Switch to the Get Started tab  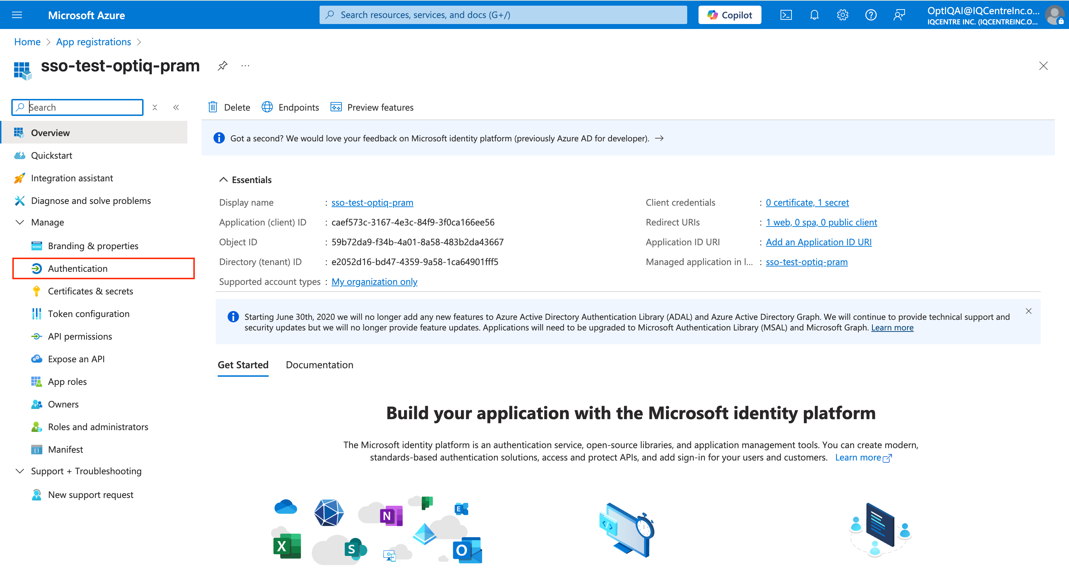pyautogui.click(x=243, y=365)
